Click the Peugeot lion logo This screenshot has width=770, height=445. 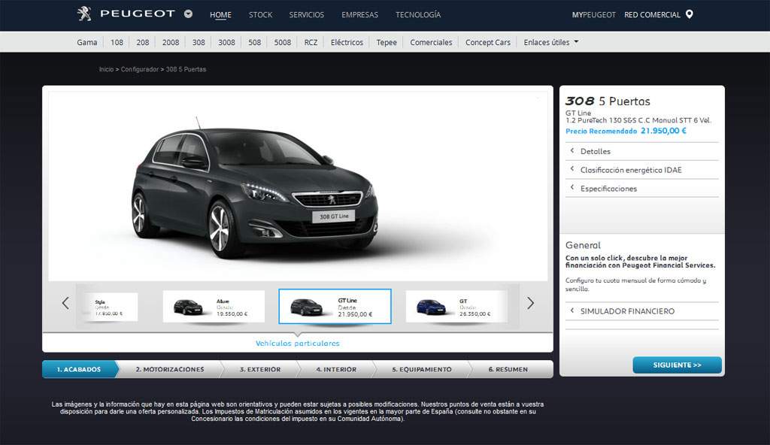click(x=84, y=14)
